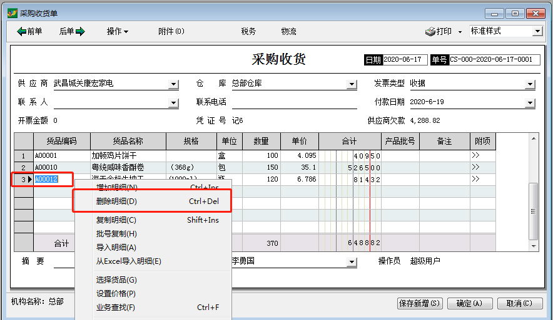Click 规格 column header
Screen dimensions: 553x320
pyautogui.click(x=191, y=142)
